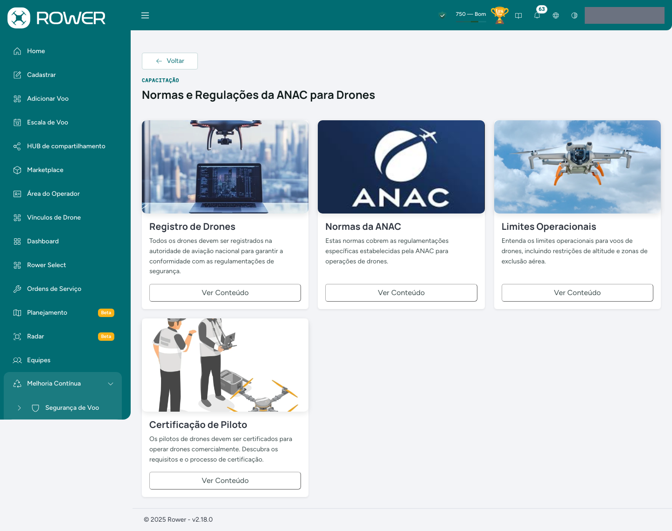Click the user profile area in header
This screenshot has width=672, height=531.
624,15
